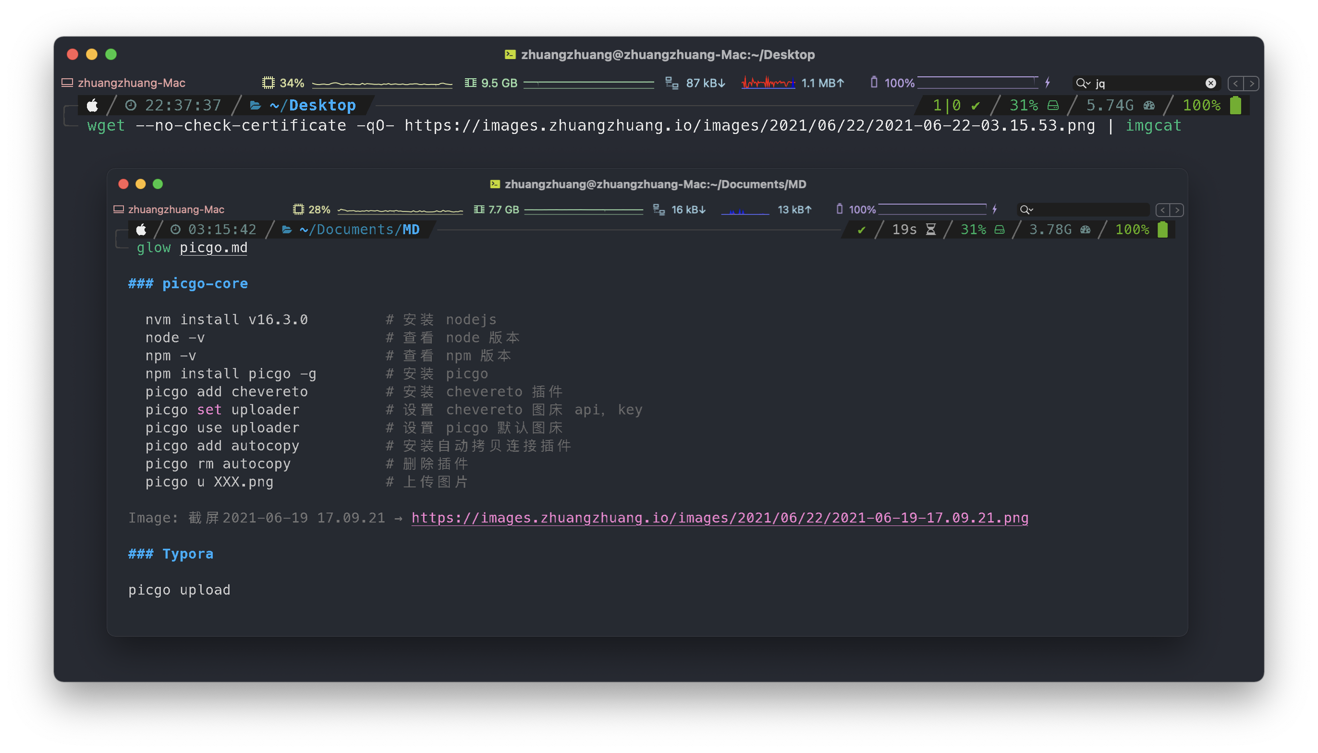Image resolution: width=1318 pixels, height=753 pixels.
Task: Click the imgcat command word
Action: click(1154, 126)
